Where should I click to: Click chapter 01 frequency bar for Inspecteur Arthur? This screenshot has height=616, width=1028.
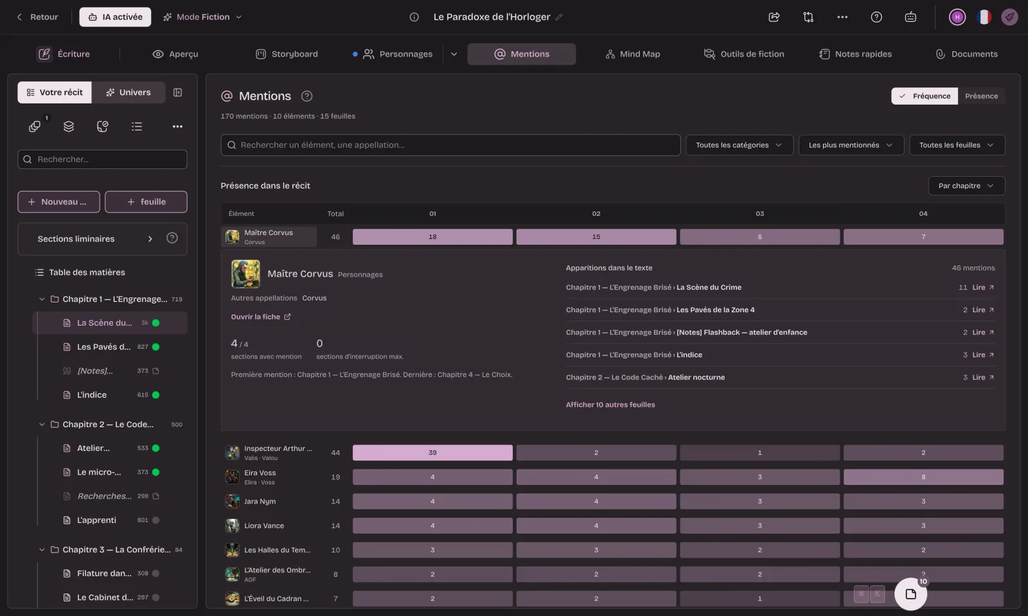pos(432,453)
